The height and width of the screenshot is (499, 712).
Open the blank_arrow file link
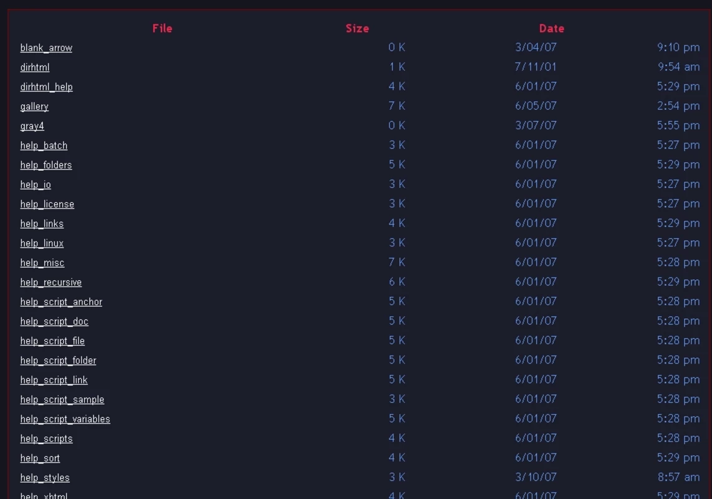pos(46,48)
